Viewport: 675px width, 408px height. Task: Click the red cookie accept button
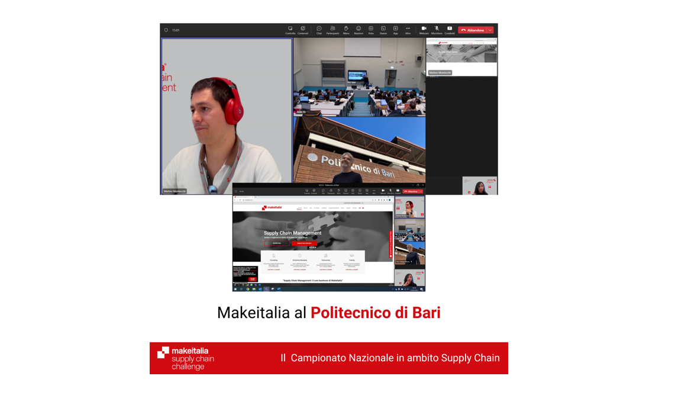click(253, 279)
